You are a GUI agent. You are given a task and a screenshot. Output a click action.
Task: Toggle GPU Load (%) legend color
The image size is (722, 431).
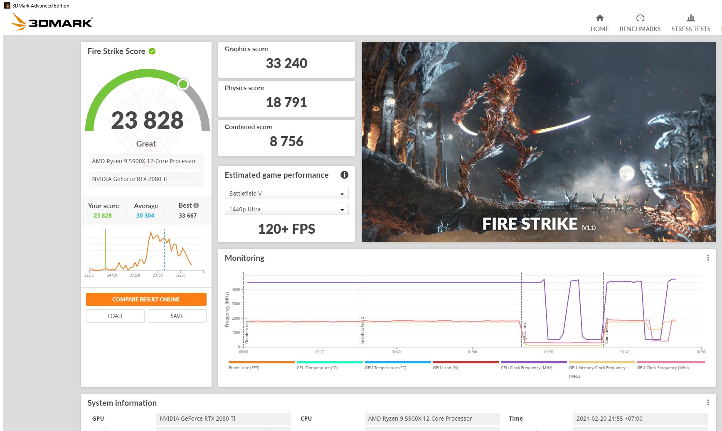click(x=466, y=362)
